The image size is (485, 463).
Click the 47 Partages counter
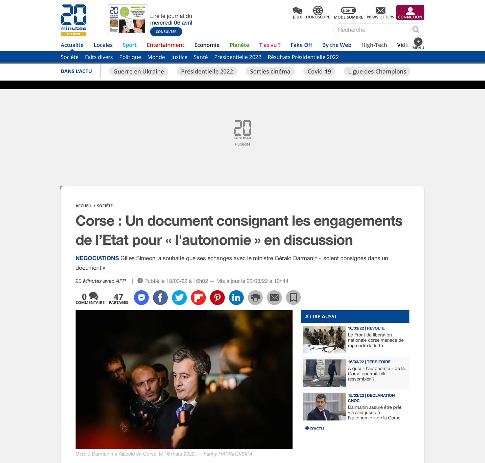pos(118,299)
